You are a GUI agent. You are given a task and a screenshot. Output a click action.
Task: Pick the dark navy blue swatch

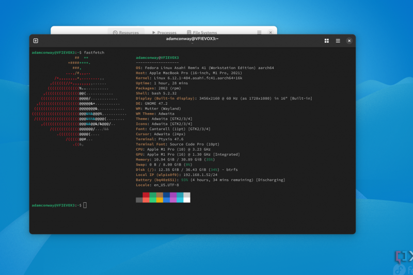[166, 195]
